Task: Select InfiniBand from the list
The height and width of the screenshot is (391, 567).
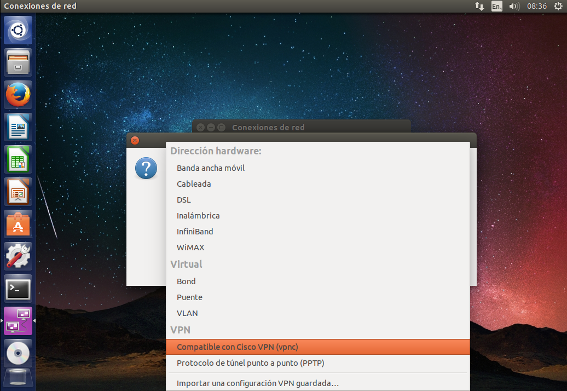Action: pos(318,232)
